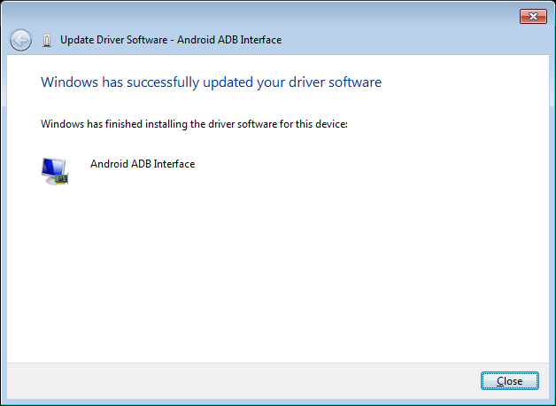This screenshot has height=406, width=556.
Task: Select the Android ADB Interface device name label
Action: [x=143, y=164]
